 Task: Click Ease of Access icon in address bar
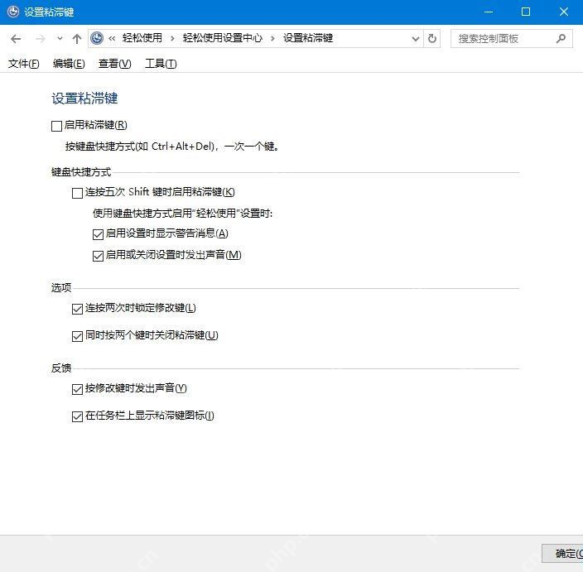coord(97,38)
